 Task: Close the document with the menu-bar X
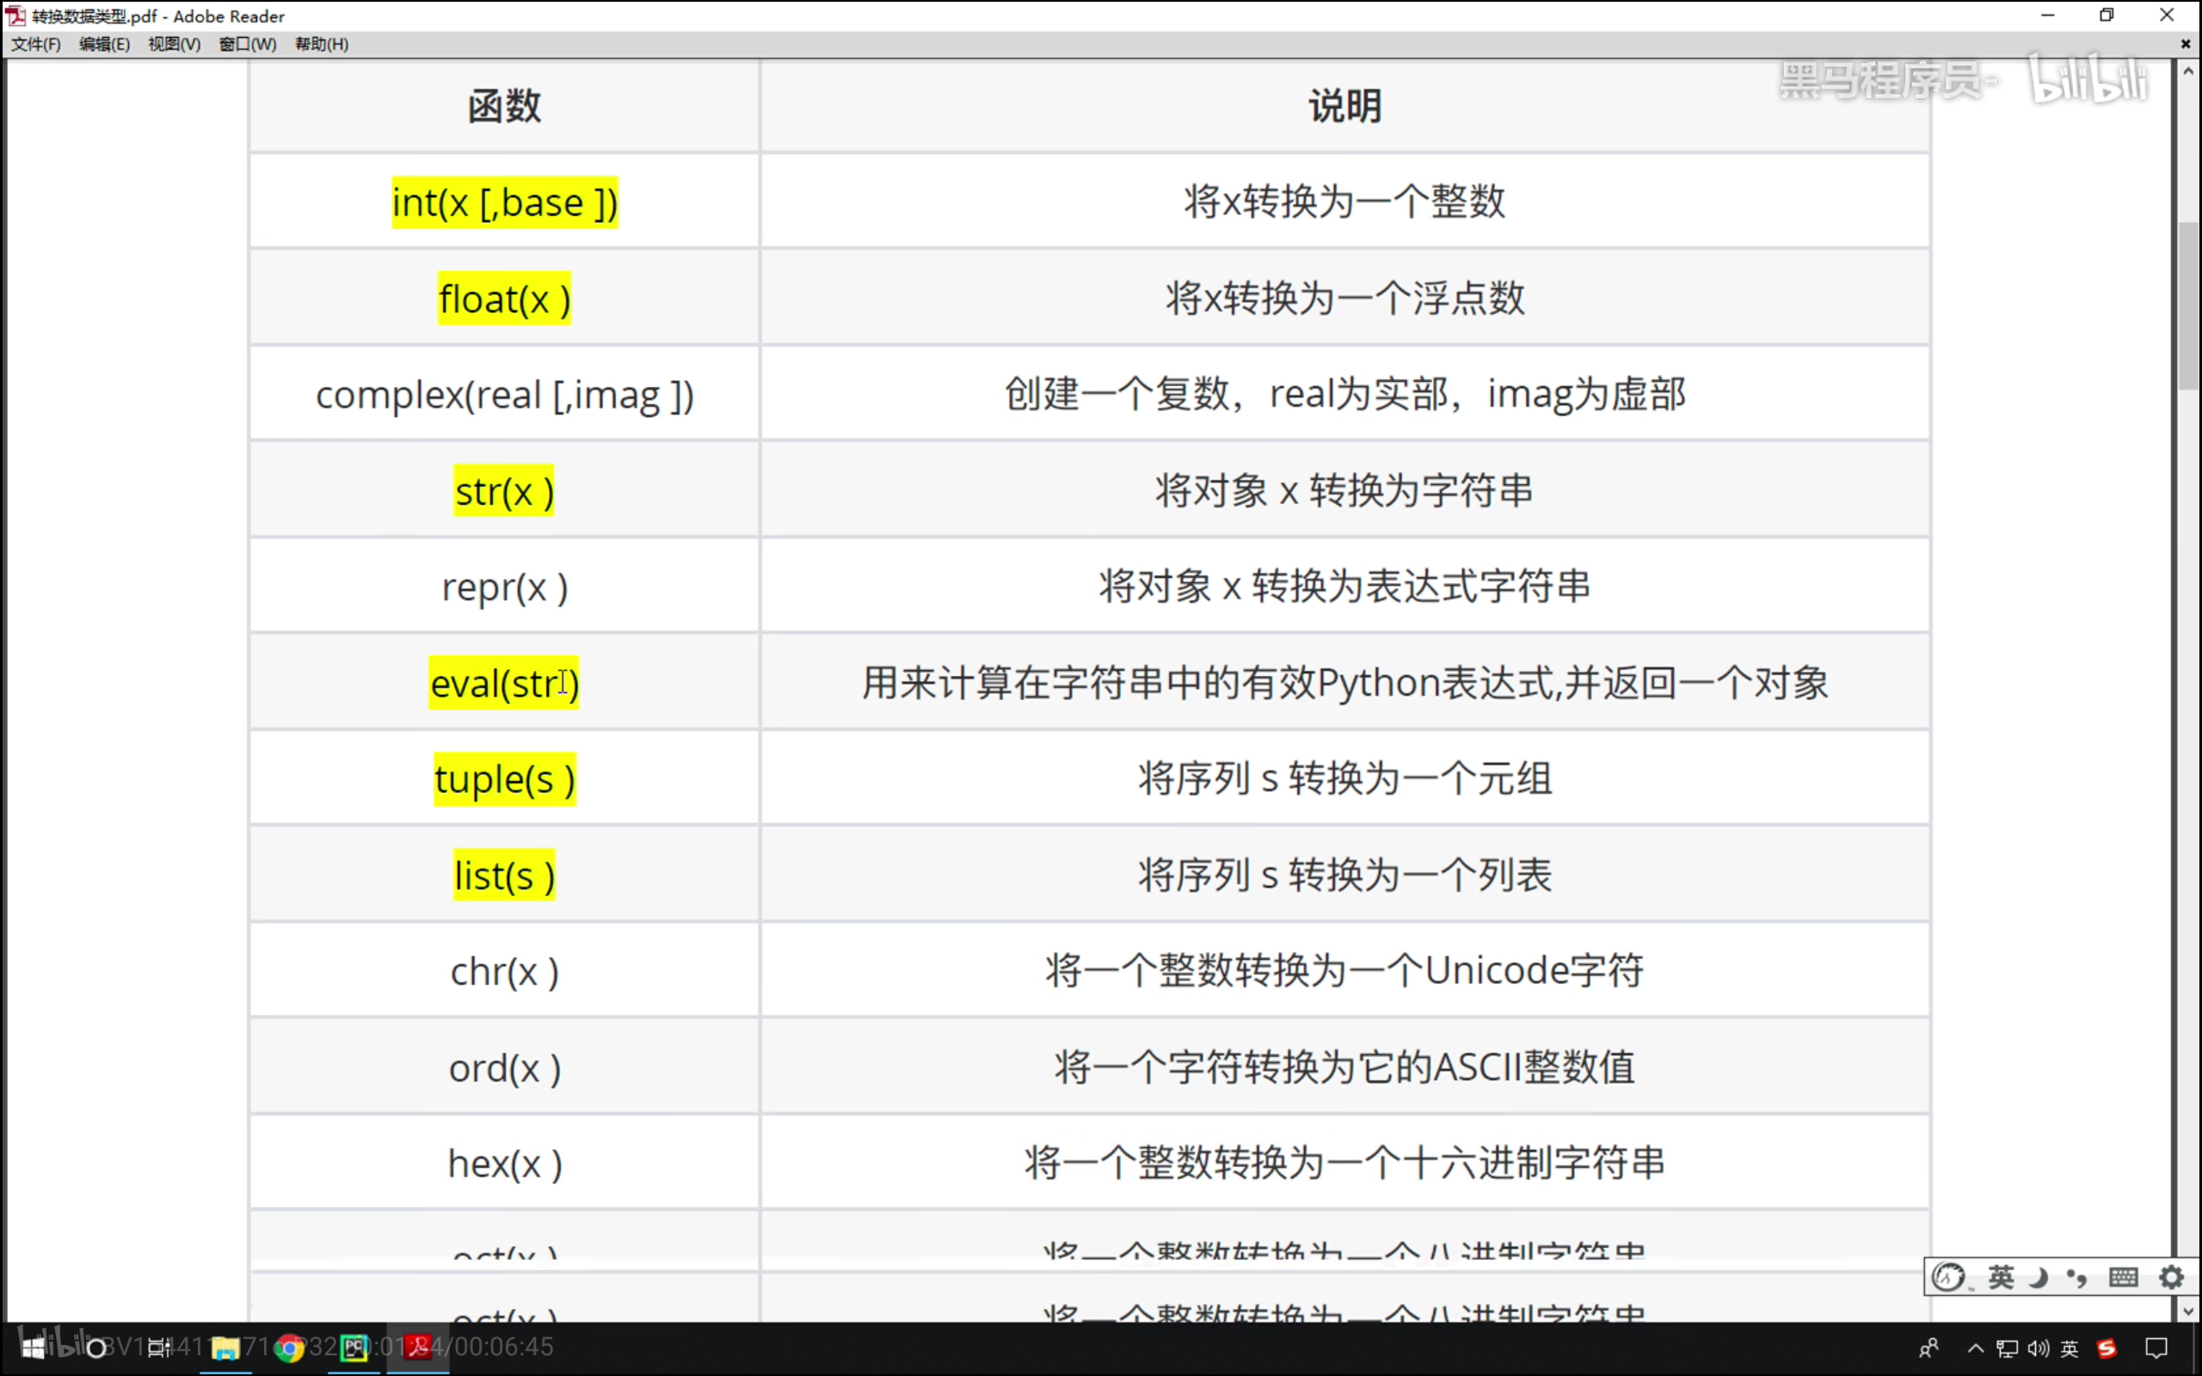tap(2186, 44)
